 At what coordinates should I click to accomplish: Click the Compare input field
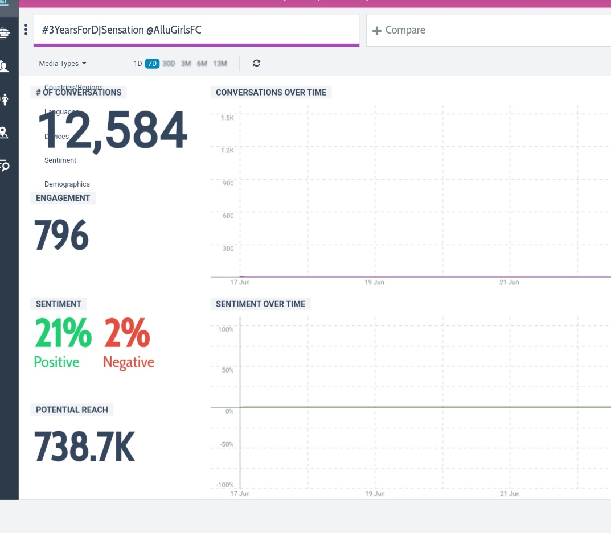coord(489,30)
